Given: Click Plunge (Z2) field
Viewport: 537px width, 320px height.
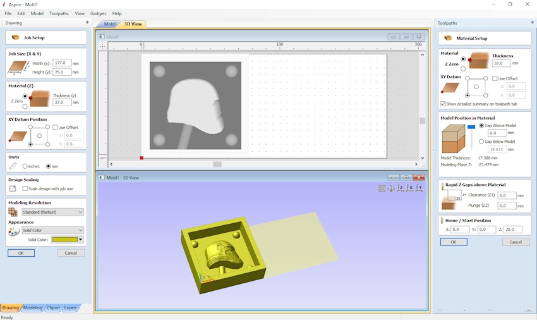Looking at the screenshot, I should click(507, 206).
